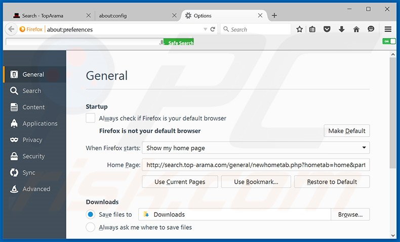Image resolution: width=400 pixels, height=242 pixels.
Task: Click the scrollbar down arrow
Action: (x=393, y=235)
